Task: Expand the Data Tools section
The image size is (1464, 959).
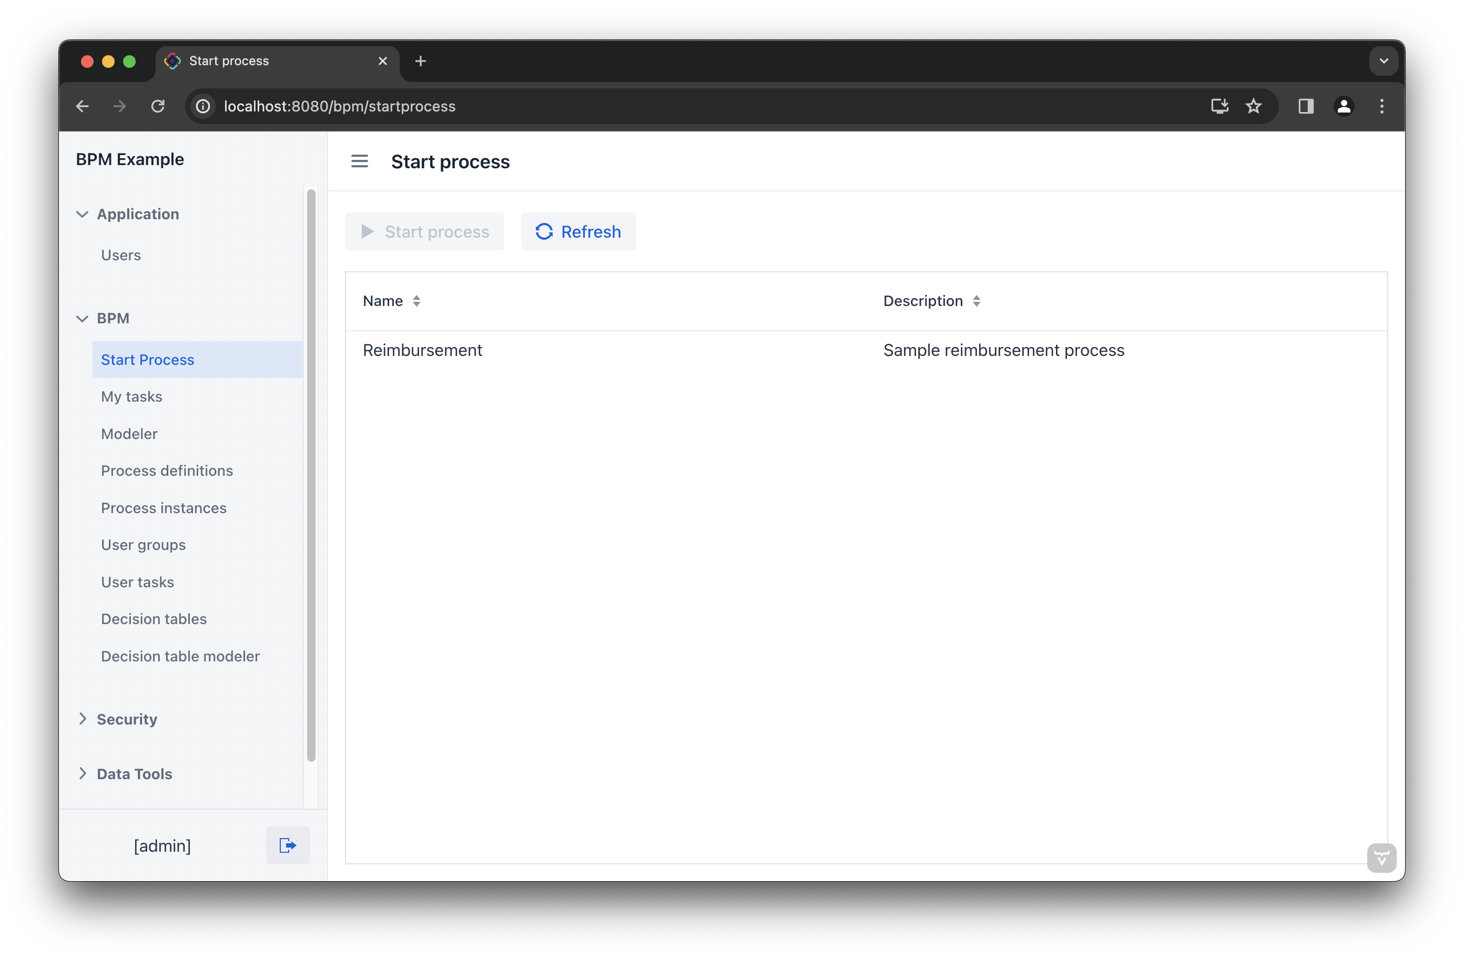Action: coord(83,773)
